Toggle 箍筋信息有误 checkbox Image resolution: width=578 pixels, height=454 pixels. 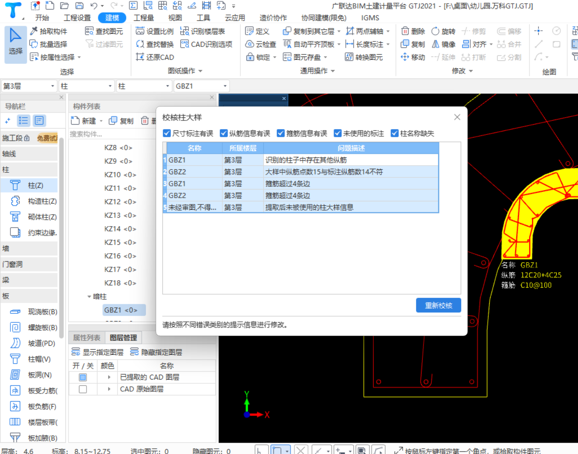click(x=281, y=133)
